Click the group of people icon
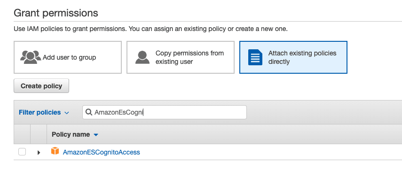 [31, 57]
